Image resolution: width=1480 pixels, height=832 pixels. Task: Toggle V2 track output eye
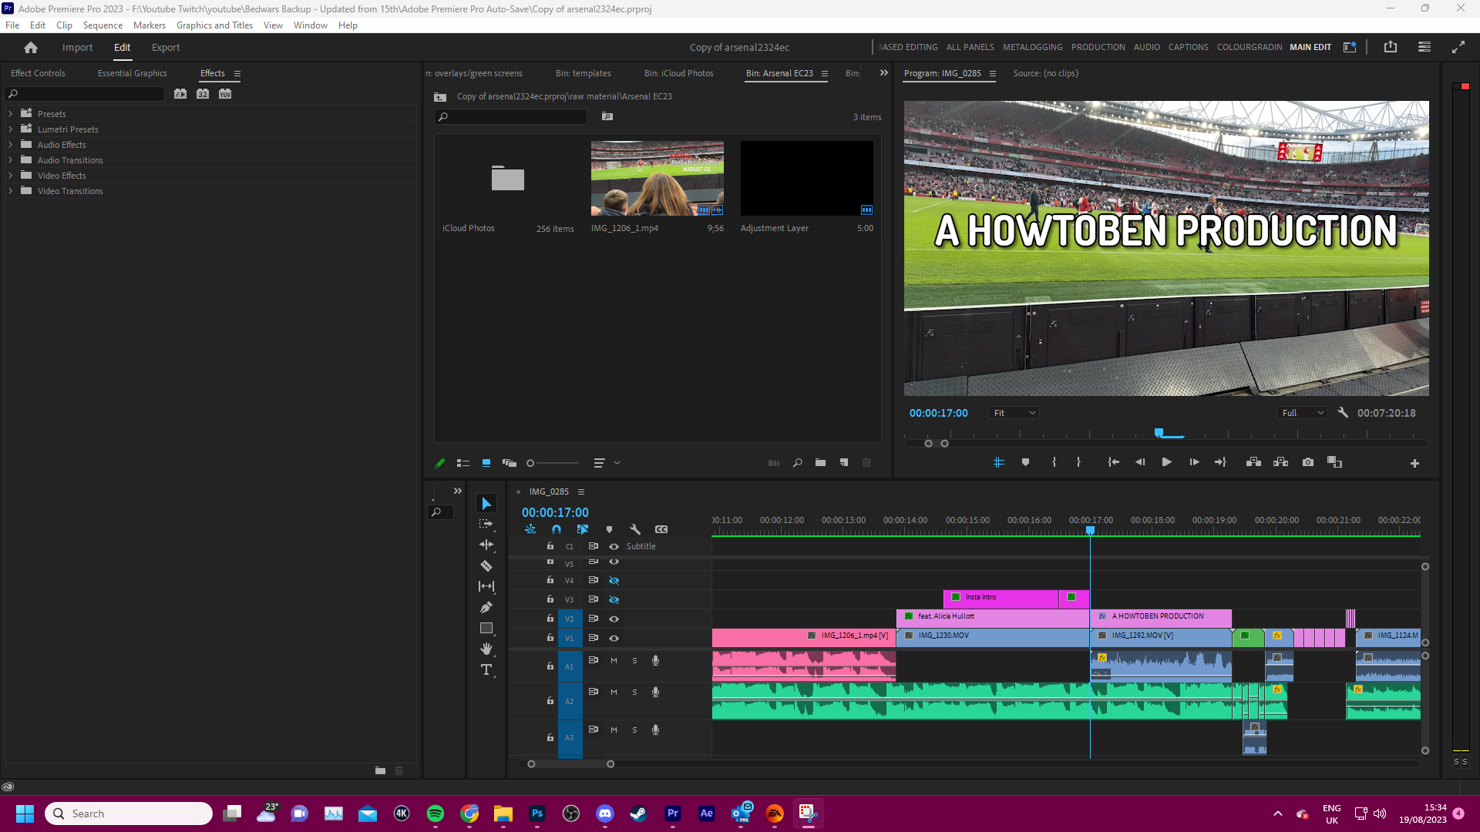coord(614,619)
